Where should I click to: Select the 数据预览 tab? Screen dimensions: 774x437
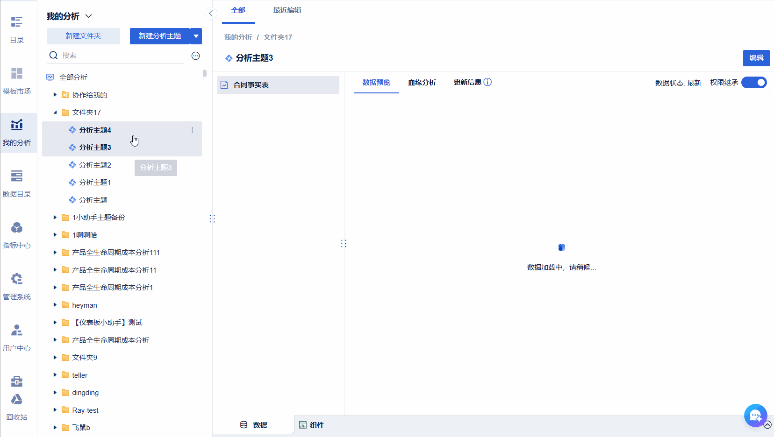[x=376, y=83]
